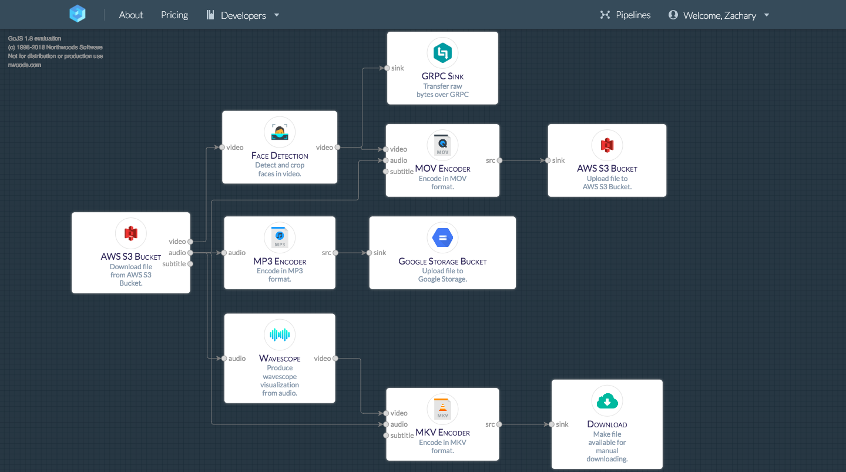Click the "MOV Encoder" node title

click(x=442, y=169)
